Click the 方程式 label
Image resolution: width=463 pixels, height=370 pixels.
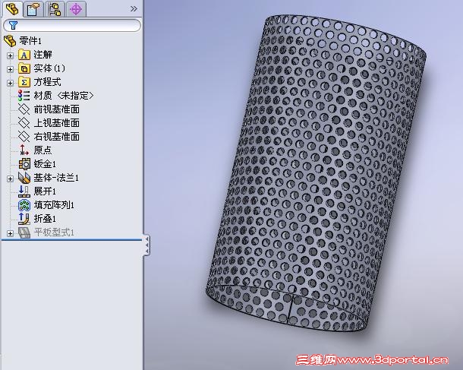(x=47, y=82)
